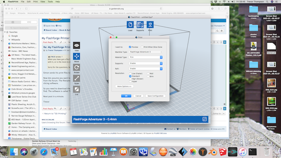Click the Save Configuration button
281x158 pixels.
(155, 96)
